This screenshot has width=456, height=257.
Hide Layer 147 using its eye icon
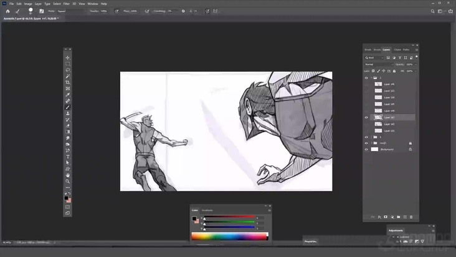pos(366,117)
